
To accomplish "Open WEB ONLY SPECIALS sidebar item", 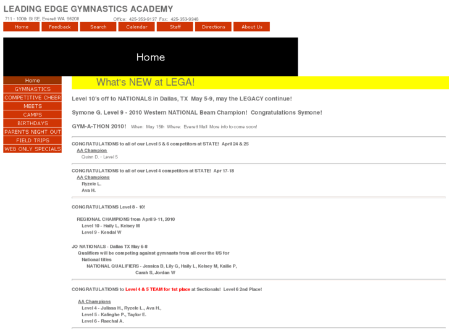I will pyautogui.click(x=32, y=149).
